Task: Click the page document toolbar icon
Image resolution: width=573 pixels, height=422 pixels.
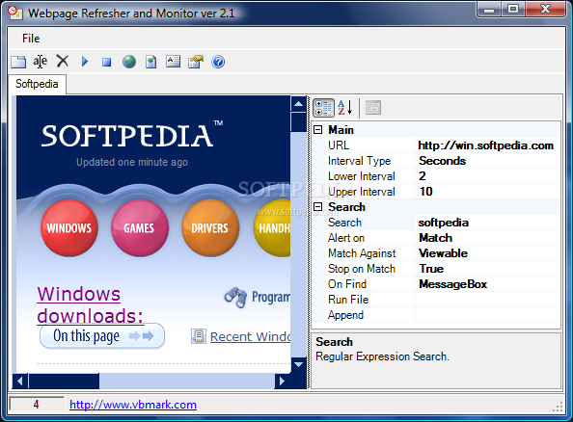Action: 150,62
